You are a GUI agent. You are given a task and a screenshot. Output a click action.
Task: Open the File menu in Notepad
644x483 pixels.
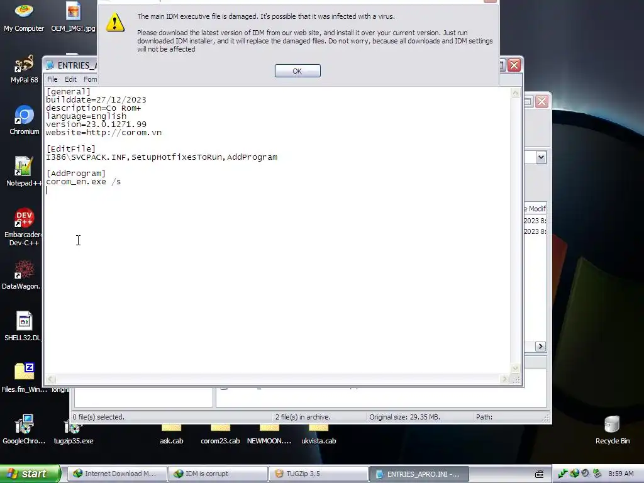[52, 79]
